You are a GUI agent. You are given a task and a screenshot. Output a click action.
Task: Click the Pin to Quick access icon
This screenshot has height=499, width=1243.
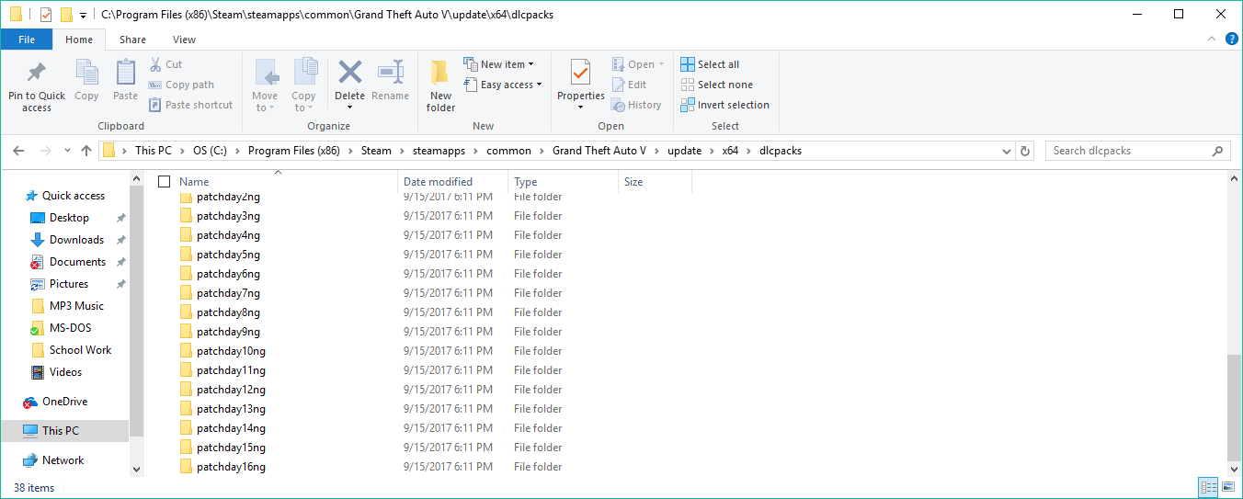tap(37, 74)
